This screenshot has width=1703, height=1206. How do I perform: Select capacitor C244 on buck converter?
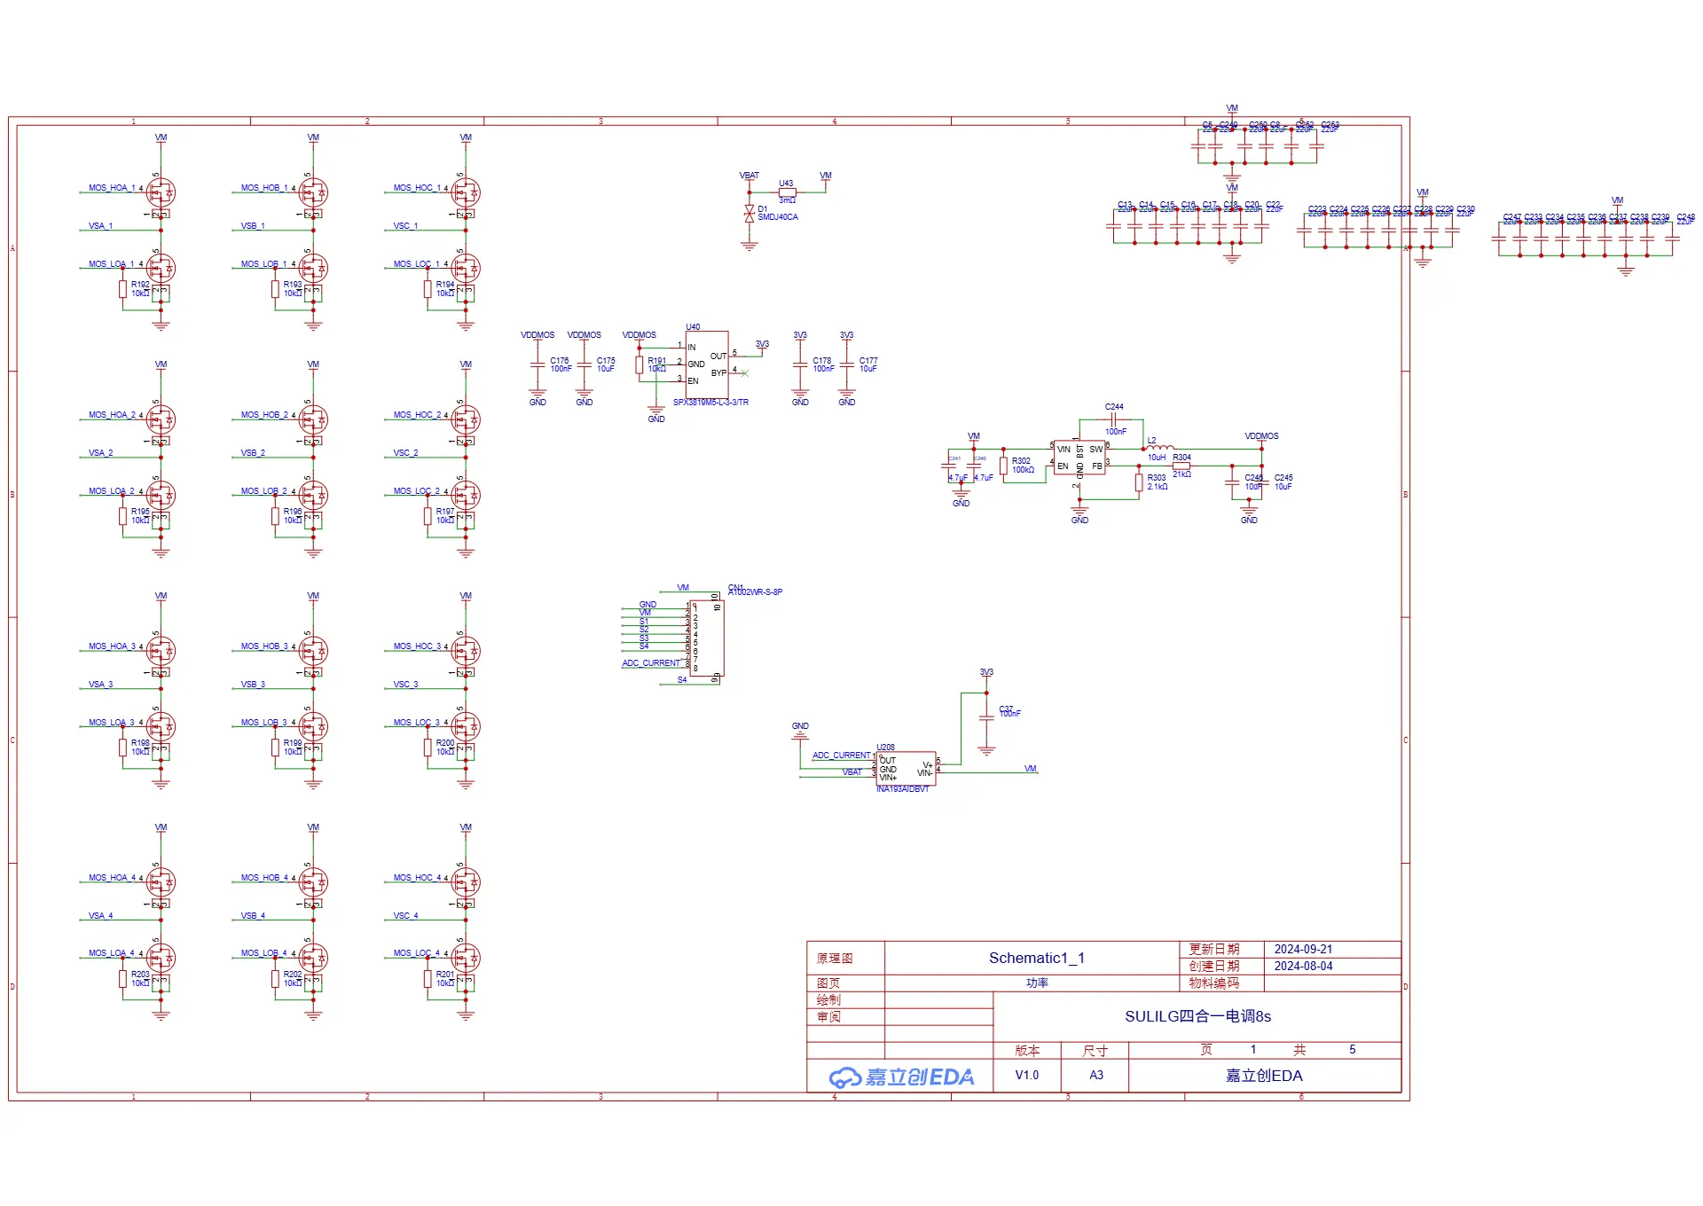click(x=1114, y=419)
